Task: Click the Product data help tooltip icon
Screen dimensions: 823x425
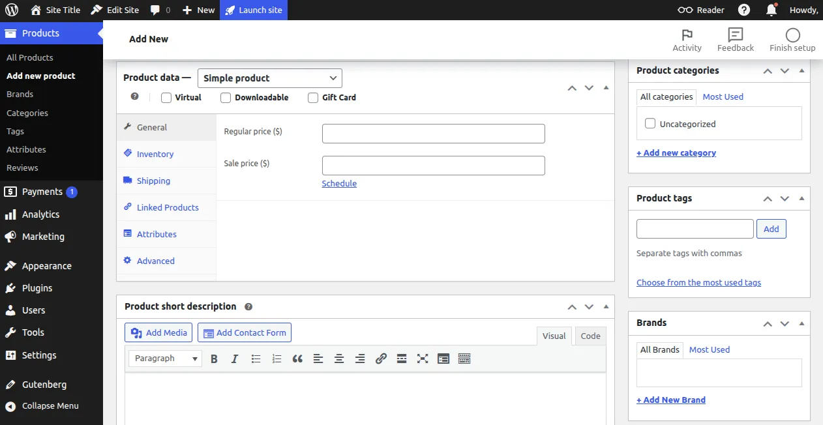Action: tap(135, 96)
